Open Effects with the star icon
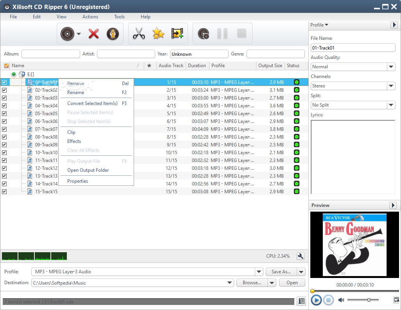Viewport: 401px width, 310px height. pyautogui.click(x=158, y=34)
